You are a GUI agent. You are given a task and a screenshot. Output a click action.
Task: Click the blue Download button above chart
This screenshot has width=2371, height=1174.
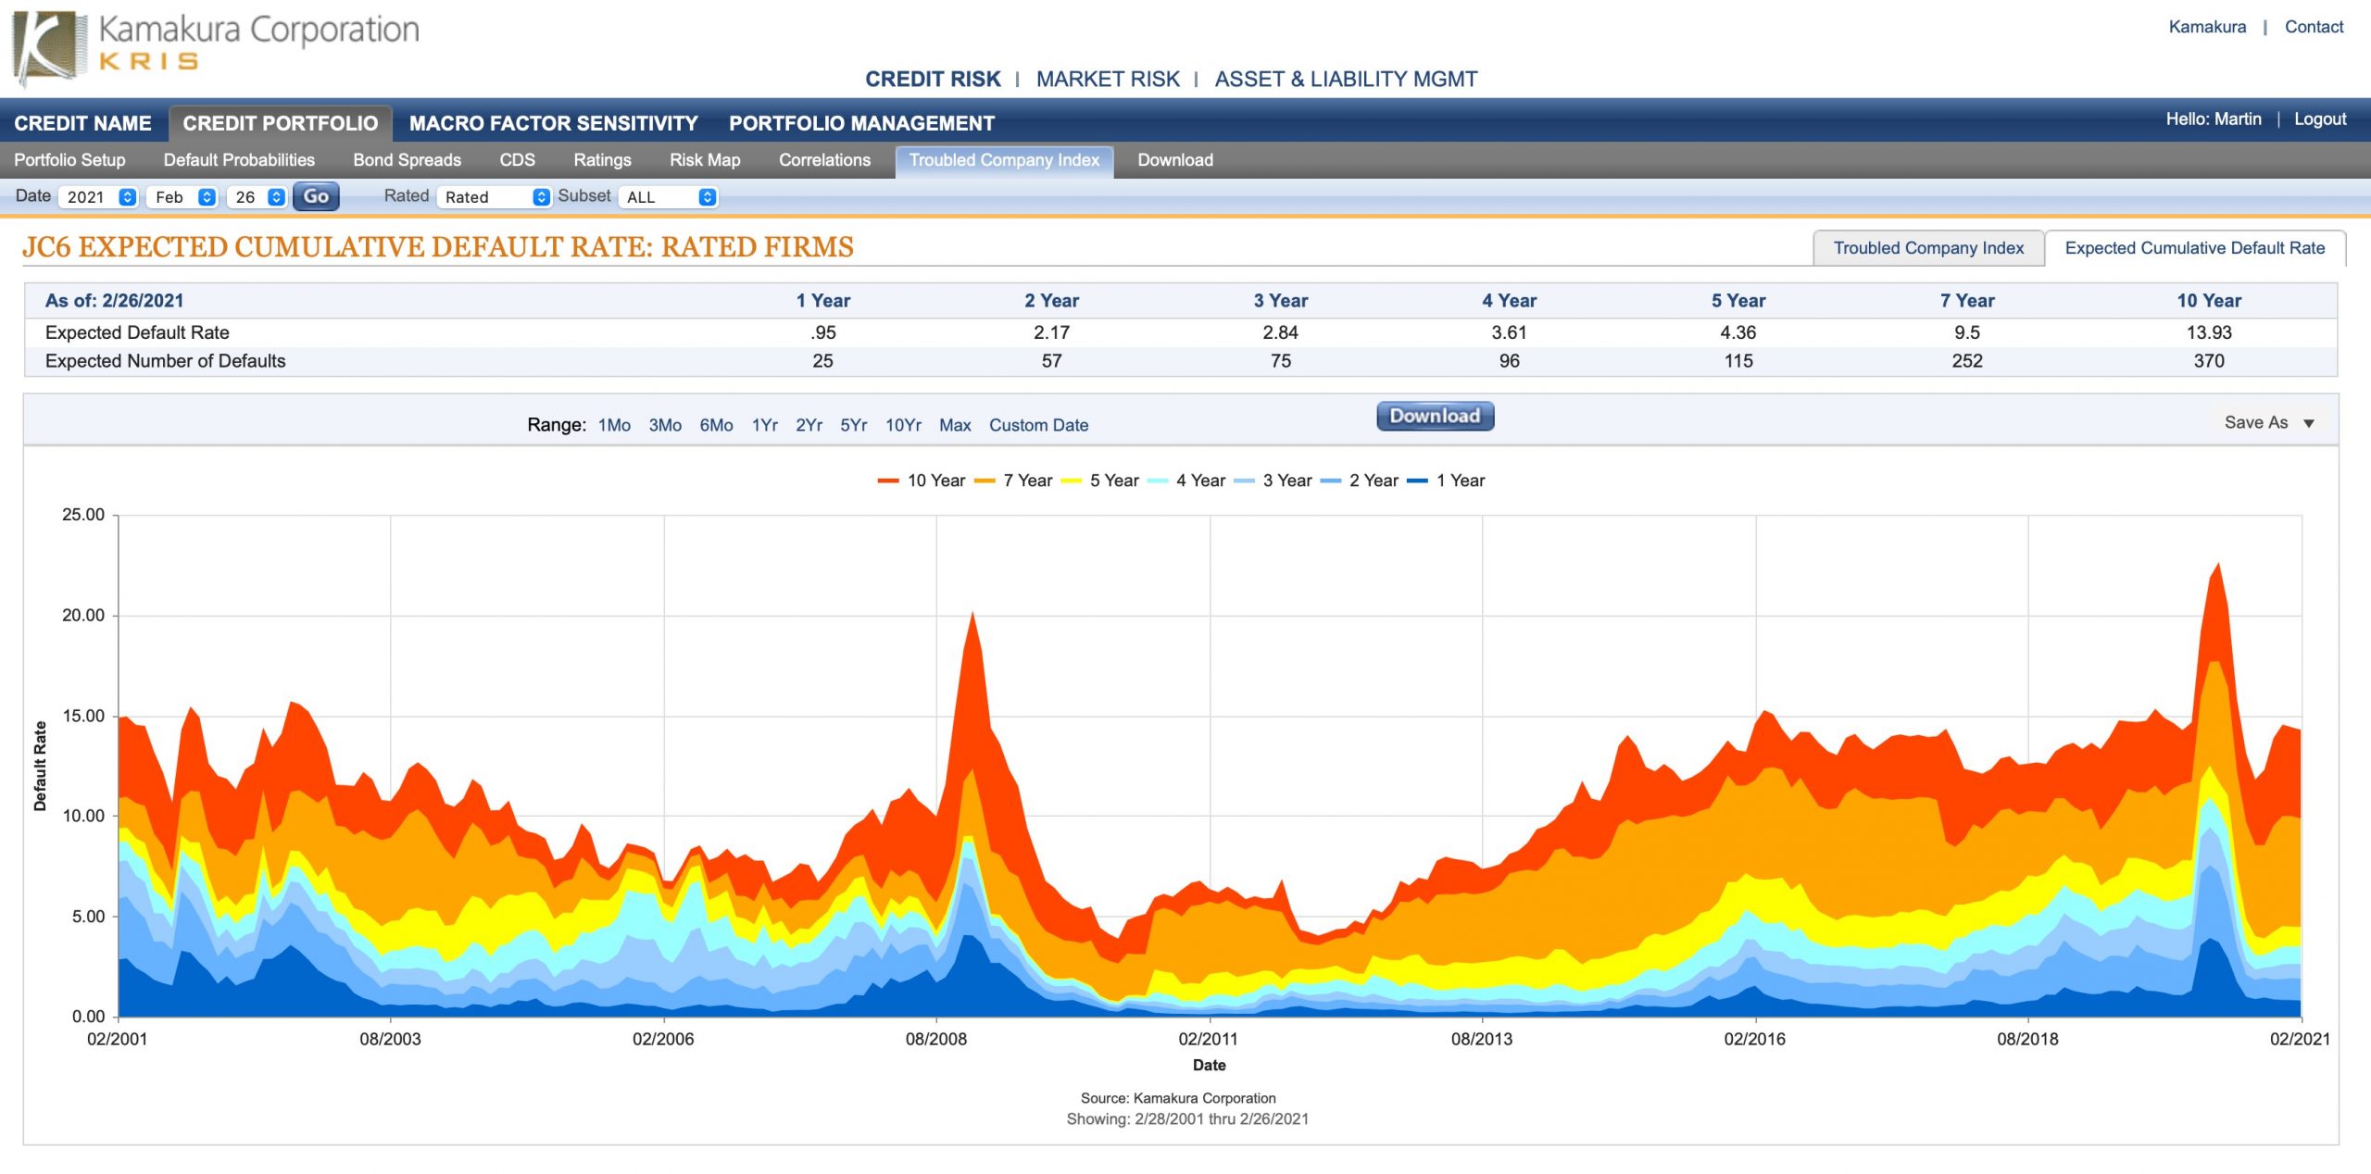pos(1435,416)
